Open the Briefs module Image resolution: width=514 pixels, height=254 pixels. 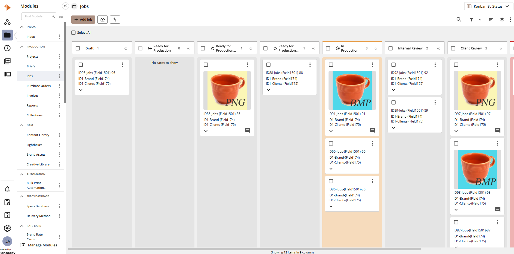[31, 66]
